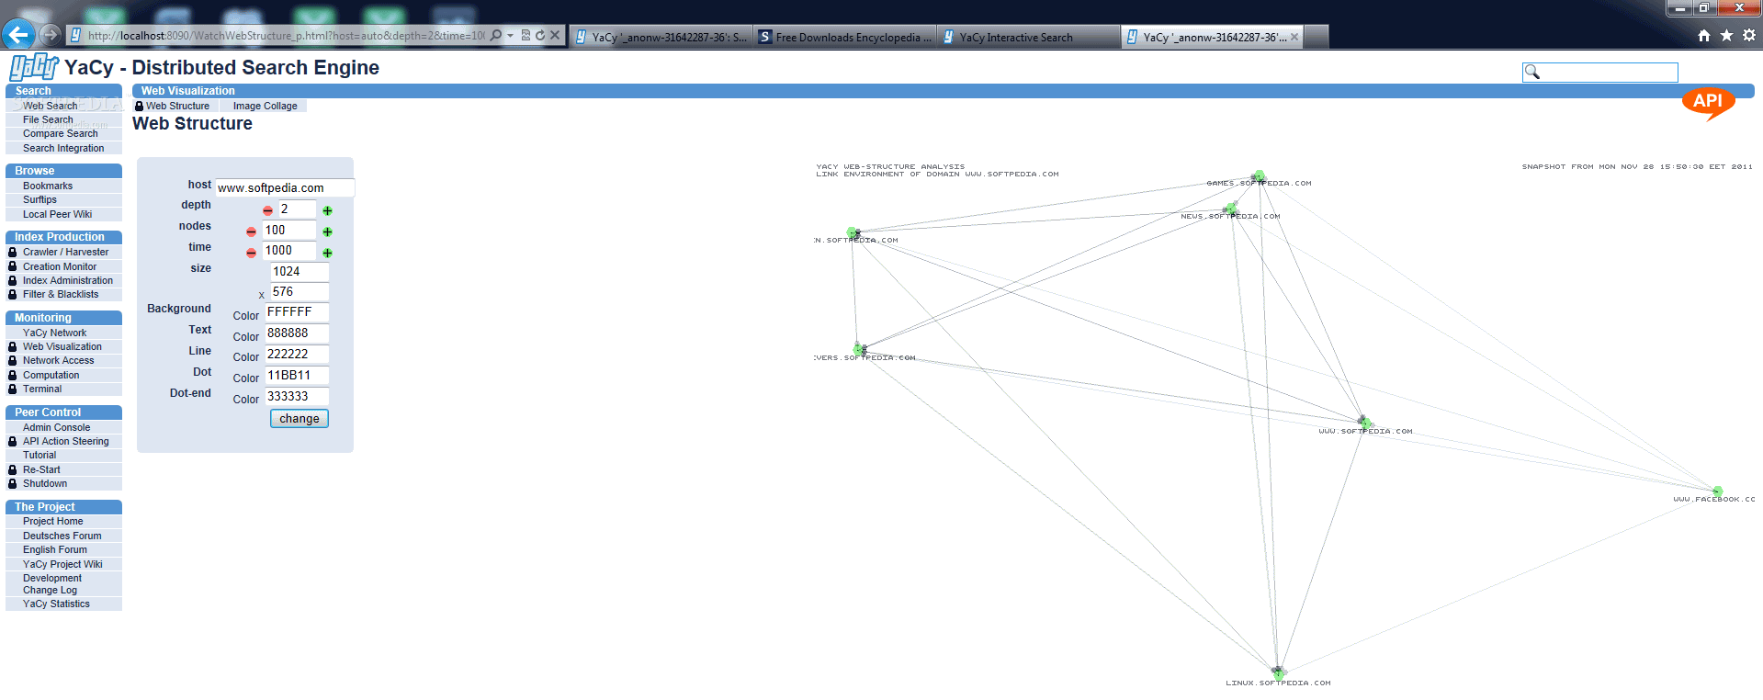Open Crawler / Harvester link
Image resolution: width=1763 pixels, height=700 pixels.
coord(65,252)
